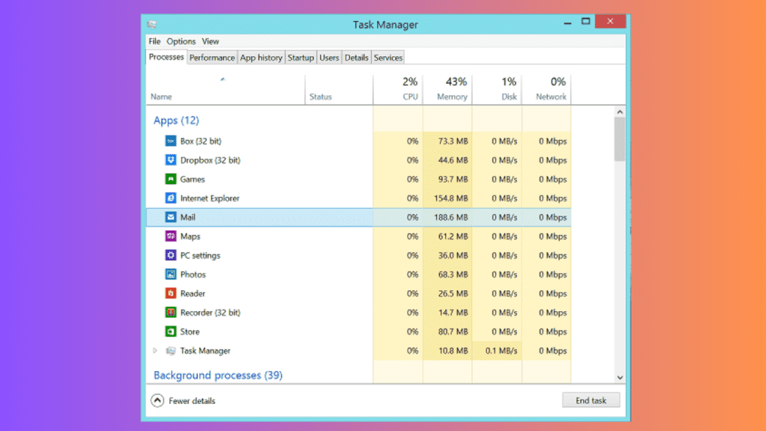Click the Background processes (39) heading
The height and width of the screenshot is (431, 766).
tap(218, 376)
